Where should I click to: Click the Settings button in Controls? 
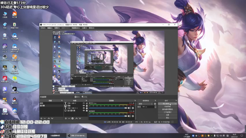(x=168, y=115)
